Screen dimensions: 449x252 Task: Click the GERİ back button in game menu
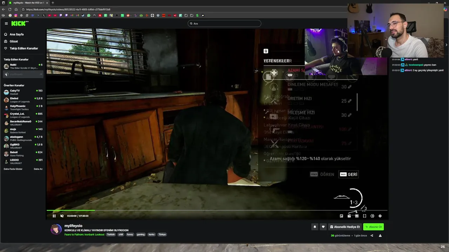[349, 174]
